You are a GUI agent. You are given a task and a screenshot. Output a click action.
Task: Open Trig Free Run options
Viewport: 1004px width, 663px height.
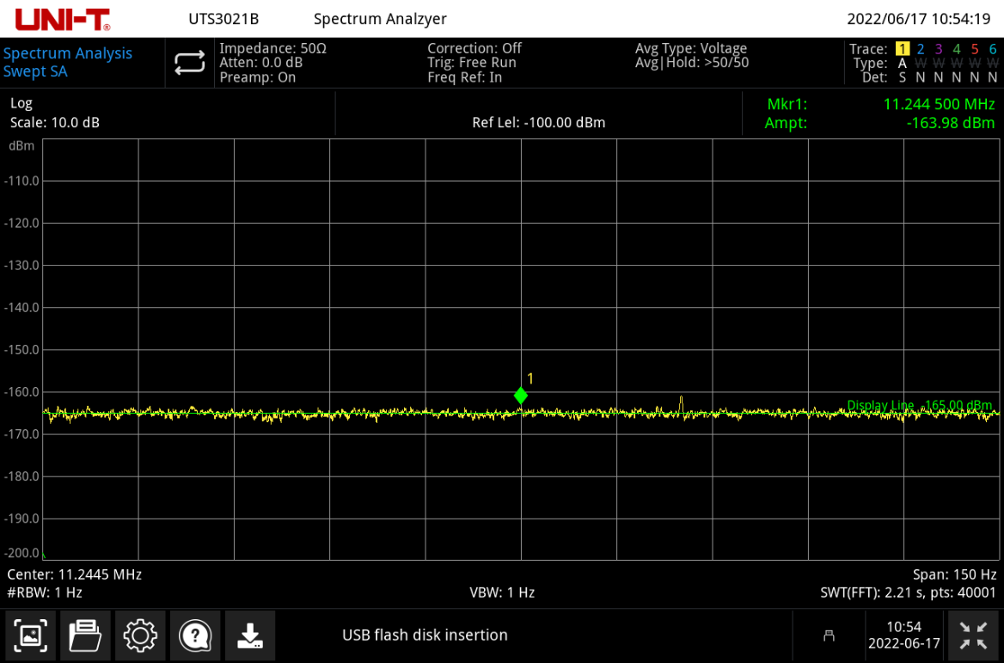471,63
